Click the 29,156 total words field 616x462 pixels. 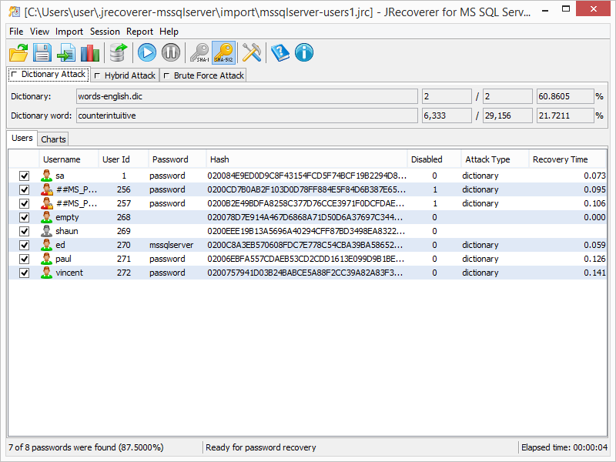507,115
